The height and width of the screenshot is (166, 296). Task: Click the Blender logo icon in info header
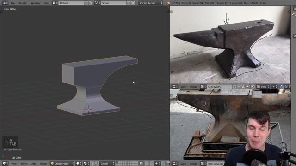pyautogui.click(x=168, y=3)
